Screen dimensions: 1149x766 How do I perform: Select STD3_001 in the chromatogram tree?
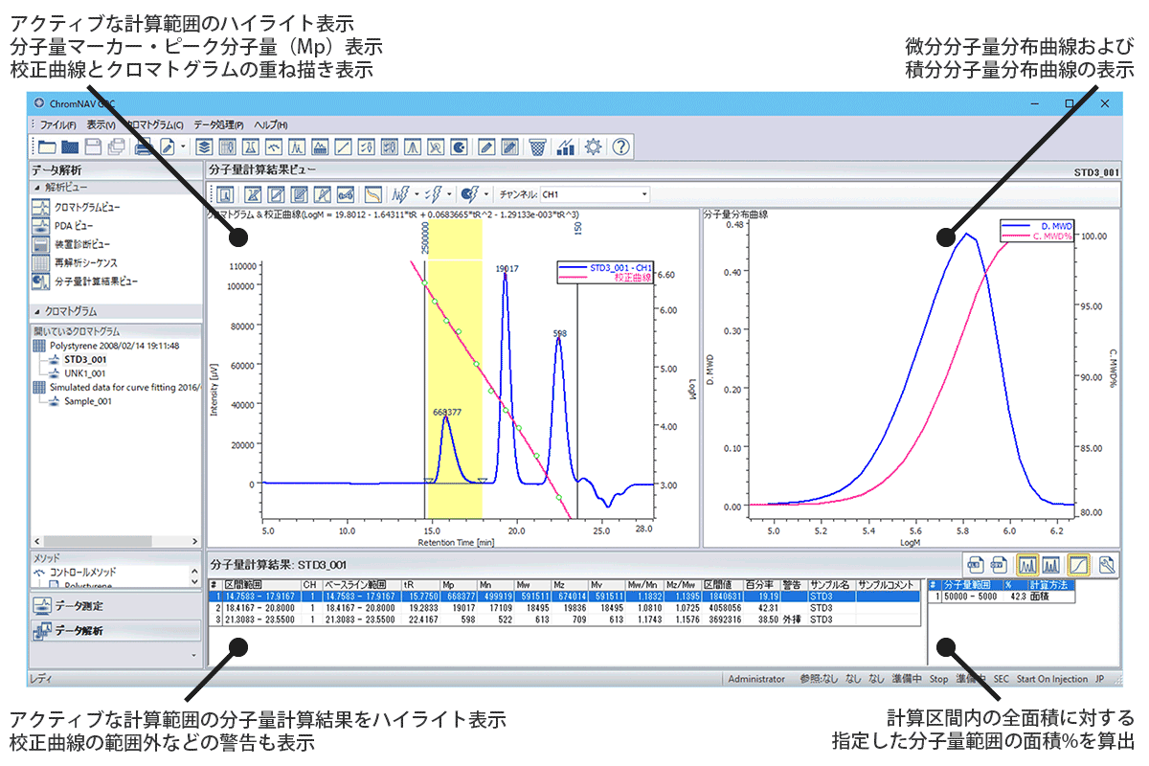click(84, 360)
